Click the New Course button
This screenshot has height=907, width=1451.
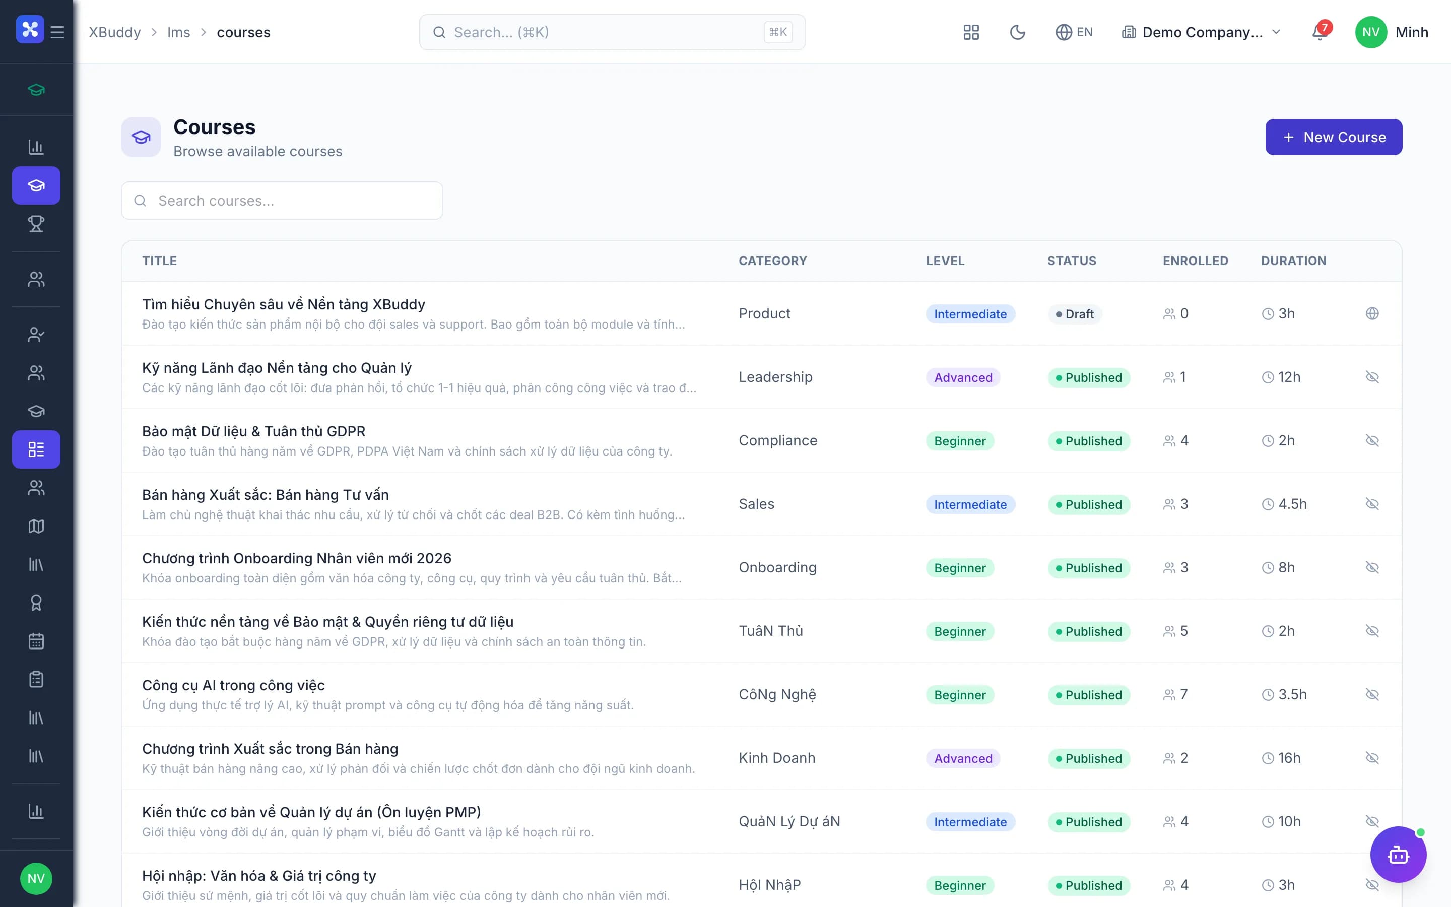point(1334,138)
